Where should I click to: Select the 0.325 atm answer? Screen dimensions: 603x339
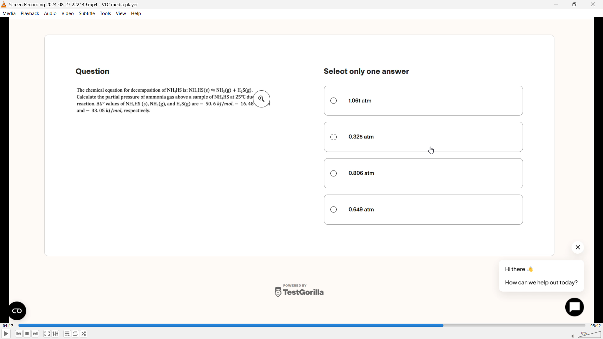pos(423,137)
